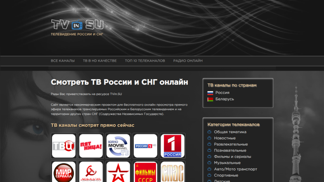Open Радио онлайн menu item

click(x=188, y=61)
